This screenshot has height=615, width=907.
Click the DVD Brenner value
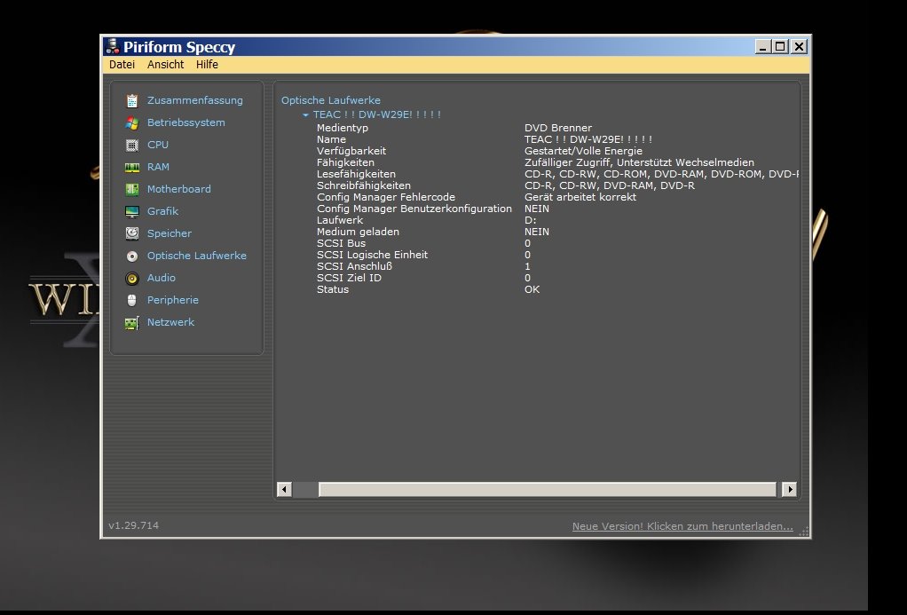click(558, 128)
